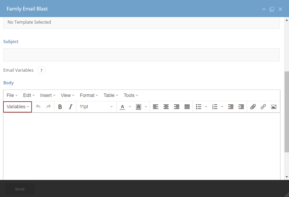Apply italic formatting

[x=70, y=107]
